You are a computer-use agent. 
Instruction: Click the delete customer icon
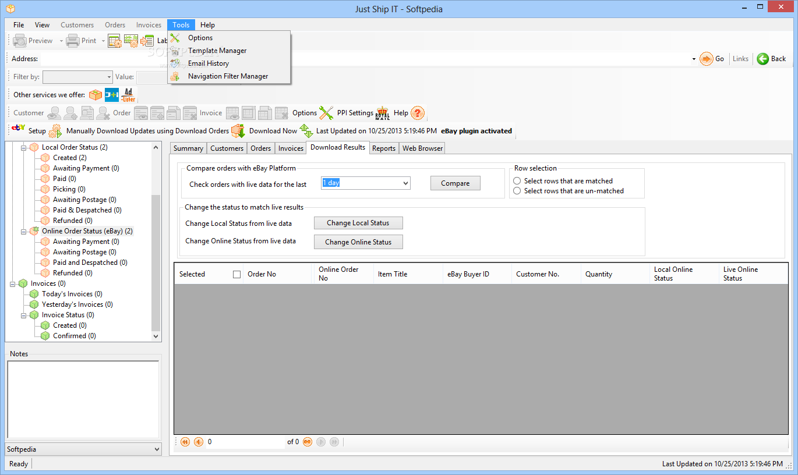(103, 113)
